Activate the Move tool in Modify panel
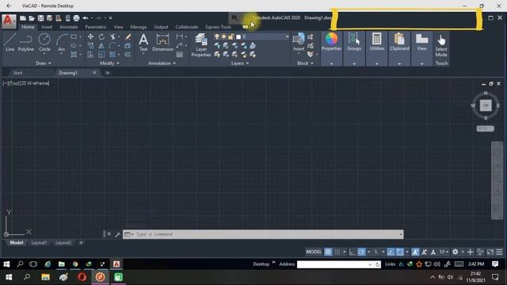Screen dimensions: 507x285 click(90, 36)
